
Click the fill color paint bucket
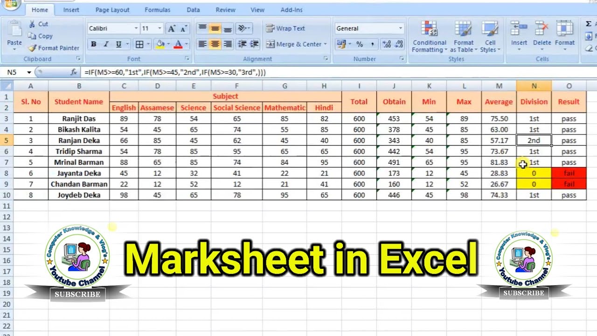[x=160, y=44]
